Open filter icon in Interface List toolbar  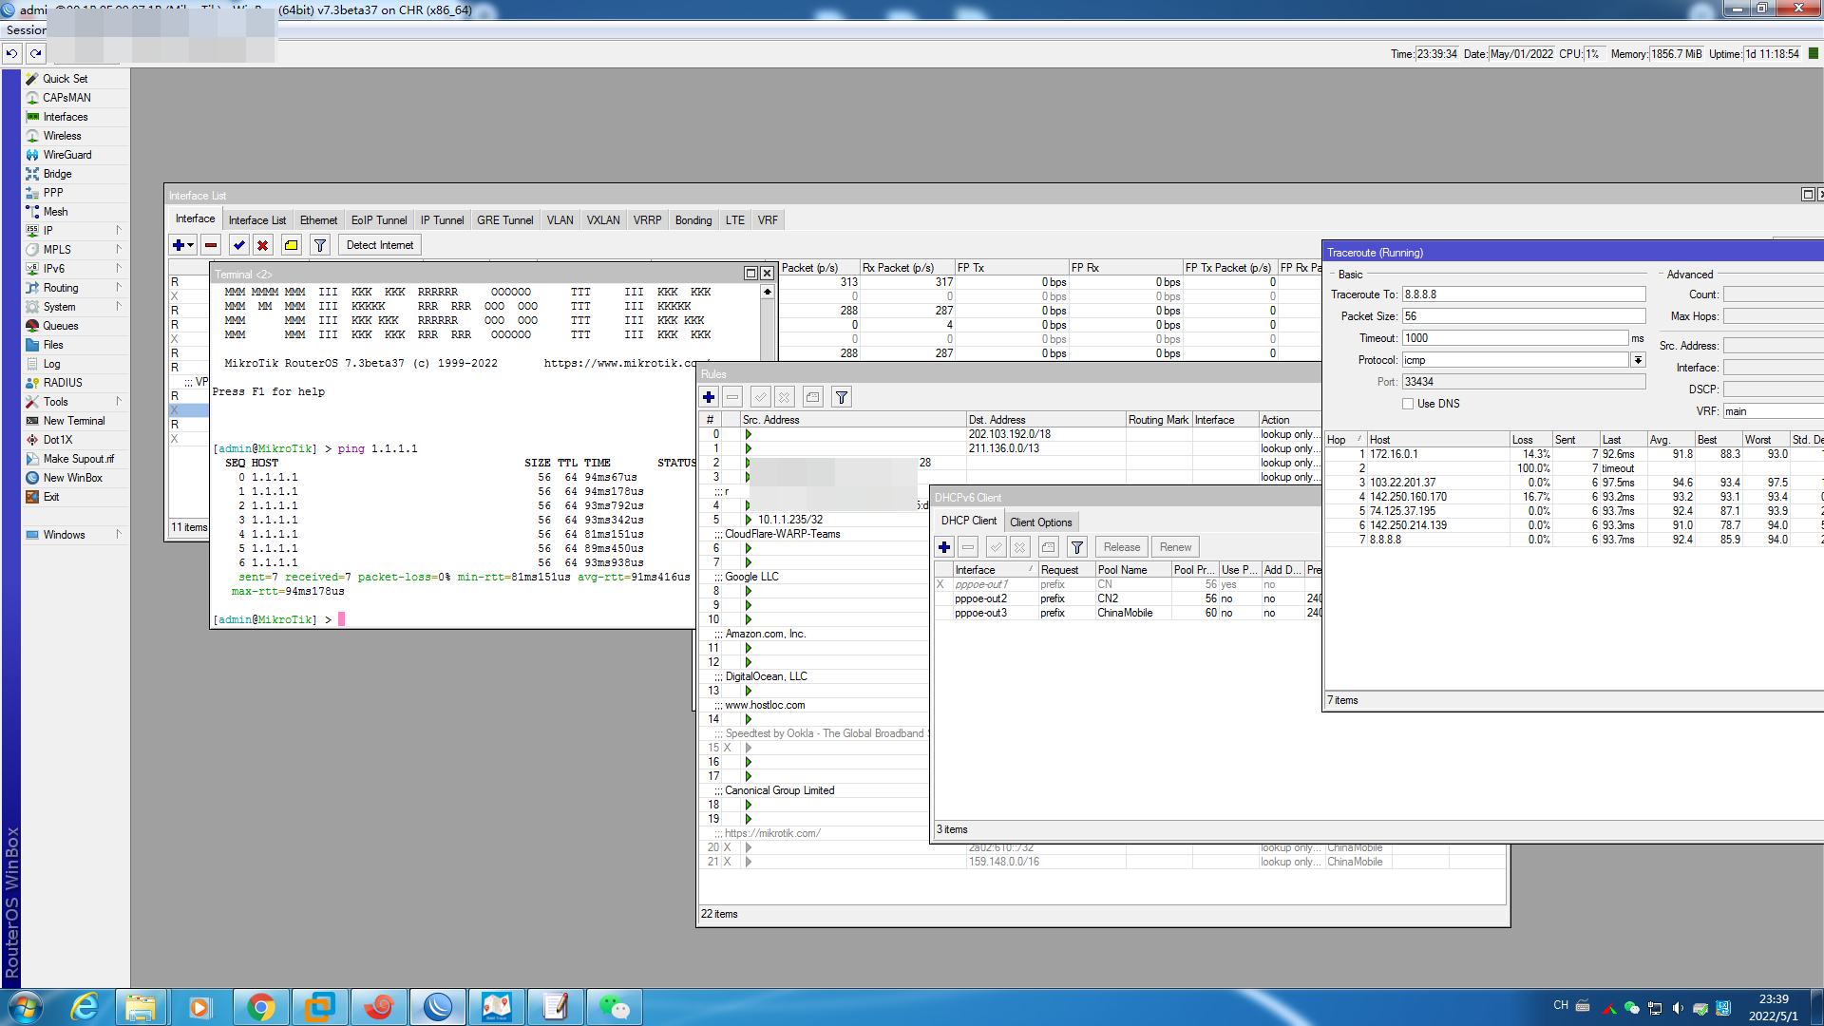[x=320, y=245]
